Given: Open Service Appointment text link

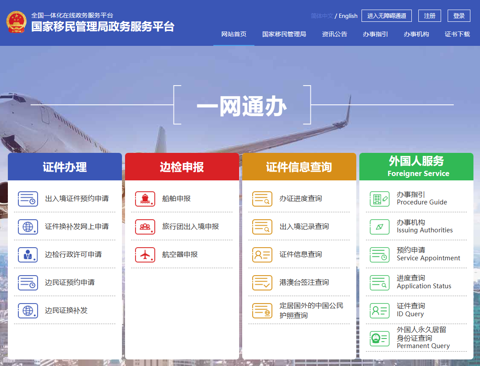Looking at the screenshot, I should click(428, 254).
